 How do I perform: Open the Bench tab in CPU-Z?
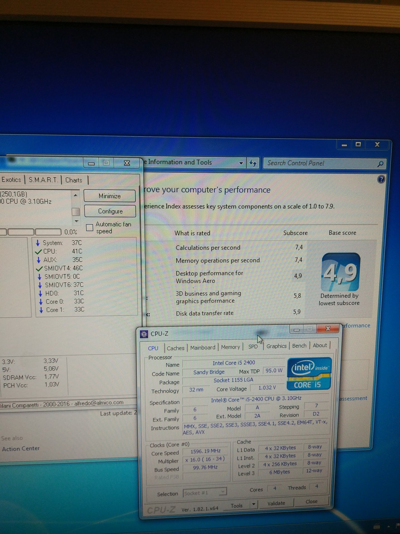(299, 346)
